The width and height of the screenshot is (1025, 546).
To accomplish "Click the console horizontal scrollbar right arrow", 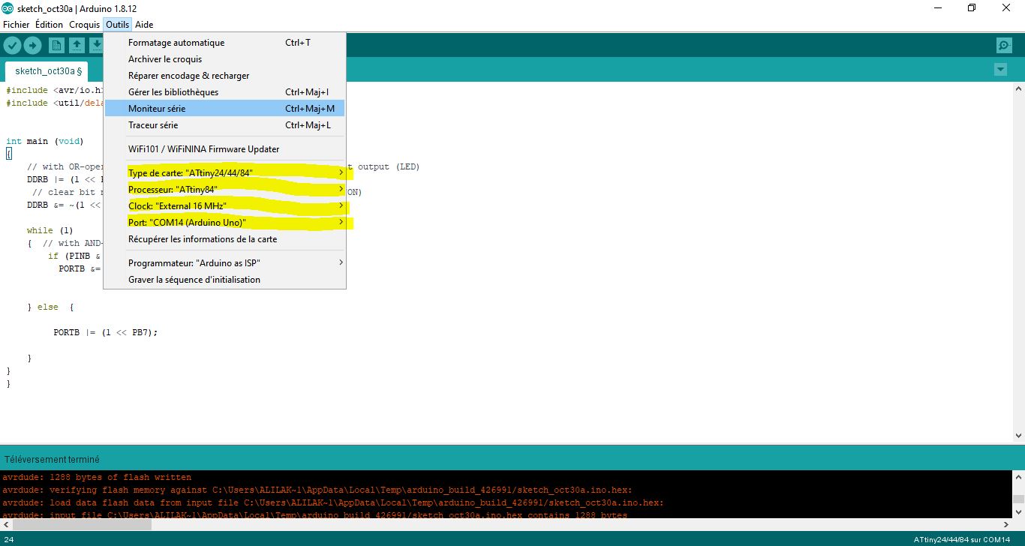I will pos(1005,525).
